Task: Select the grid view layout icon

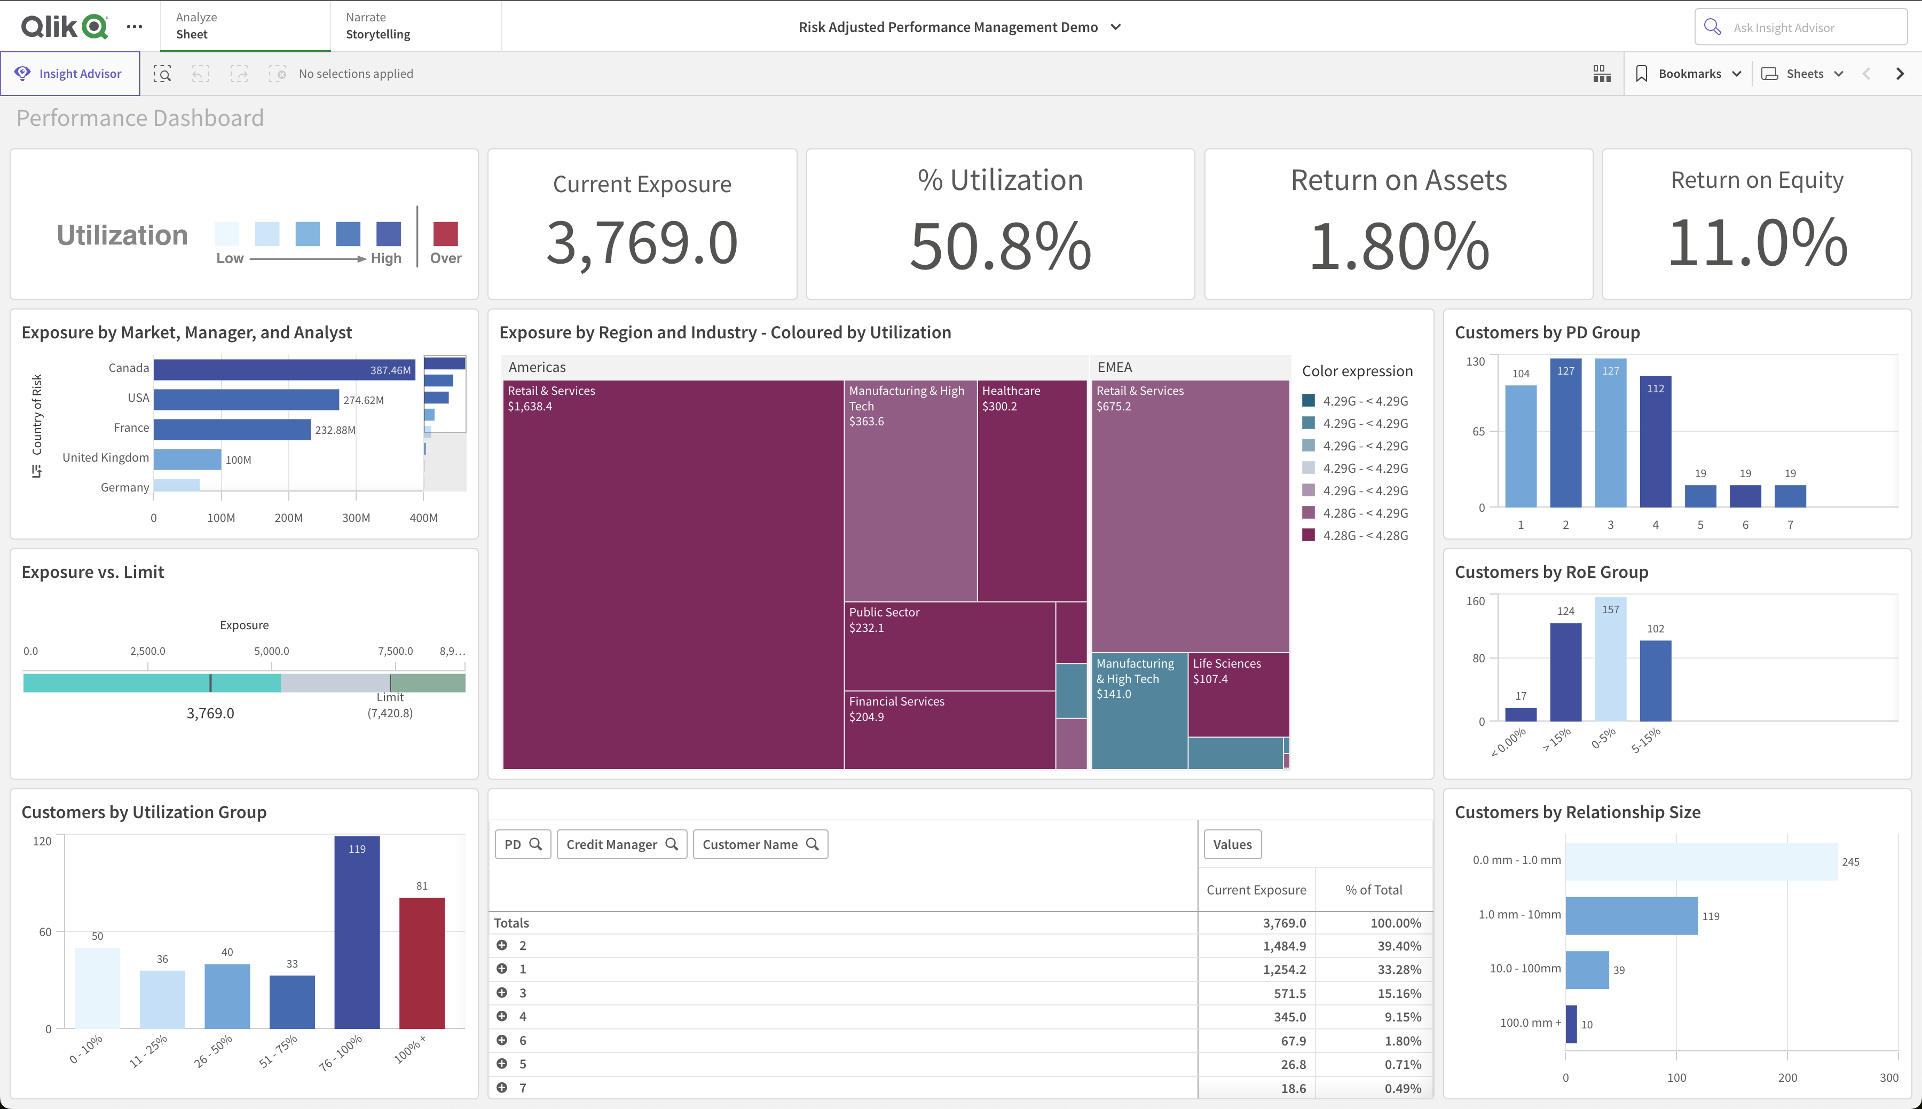Action: coord(1601,73)
